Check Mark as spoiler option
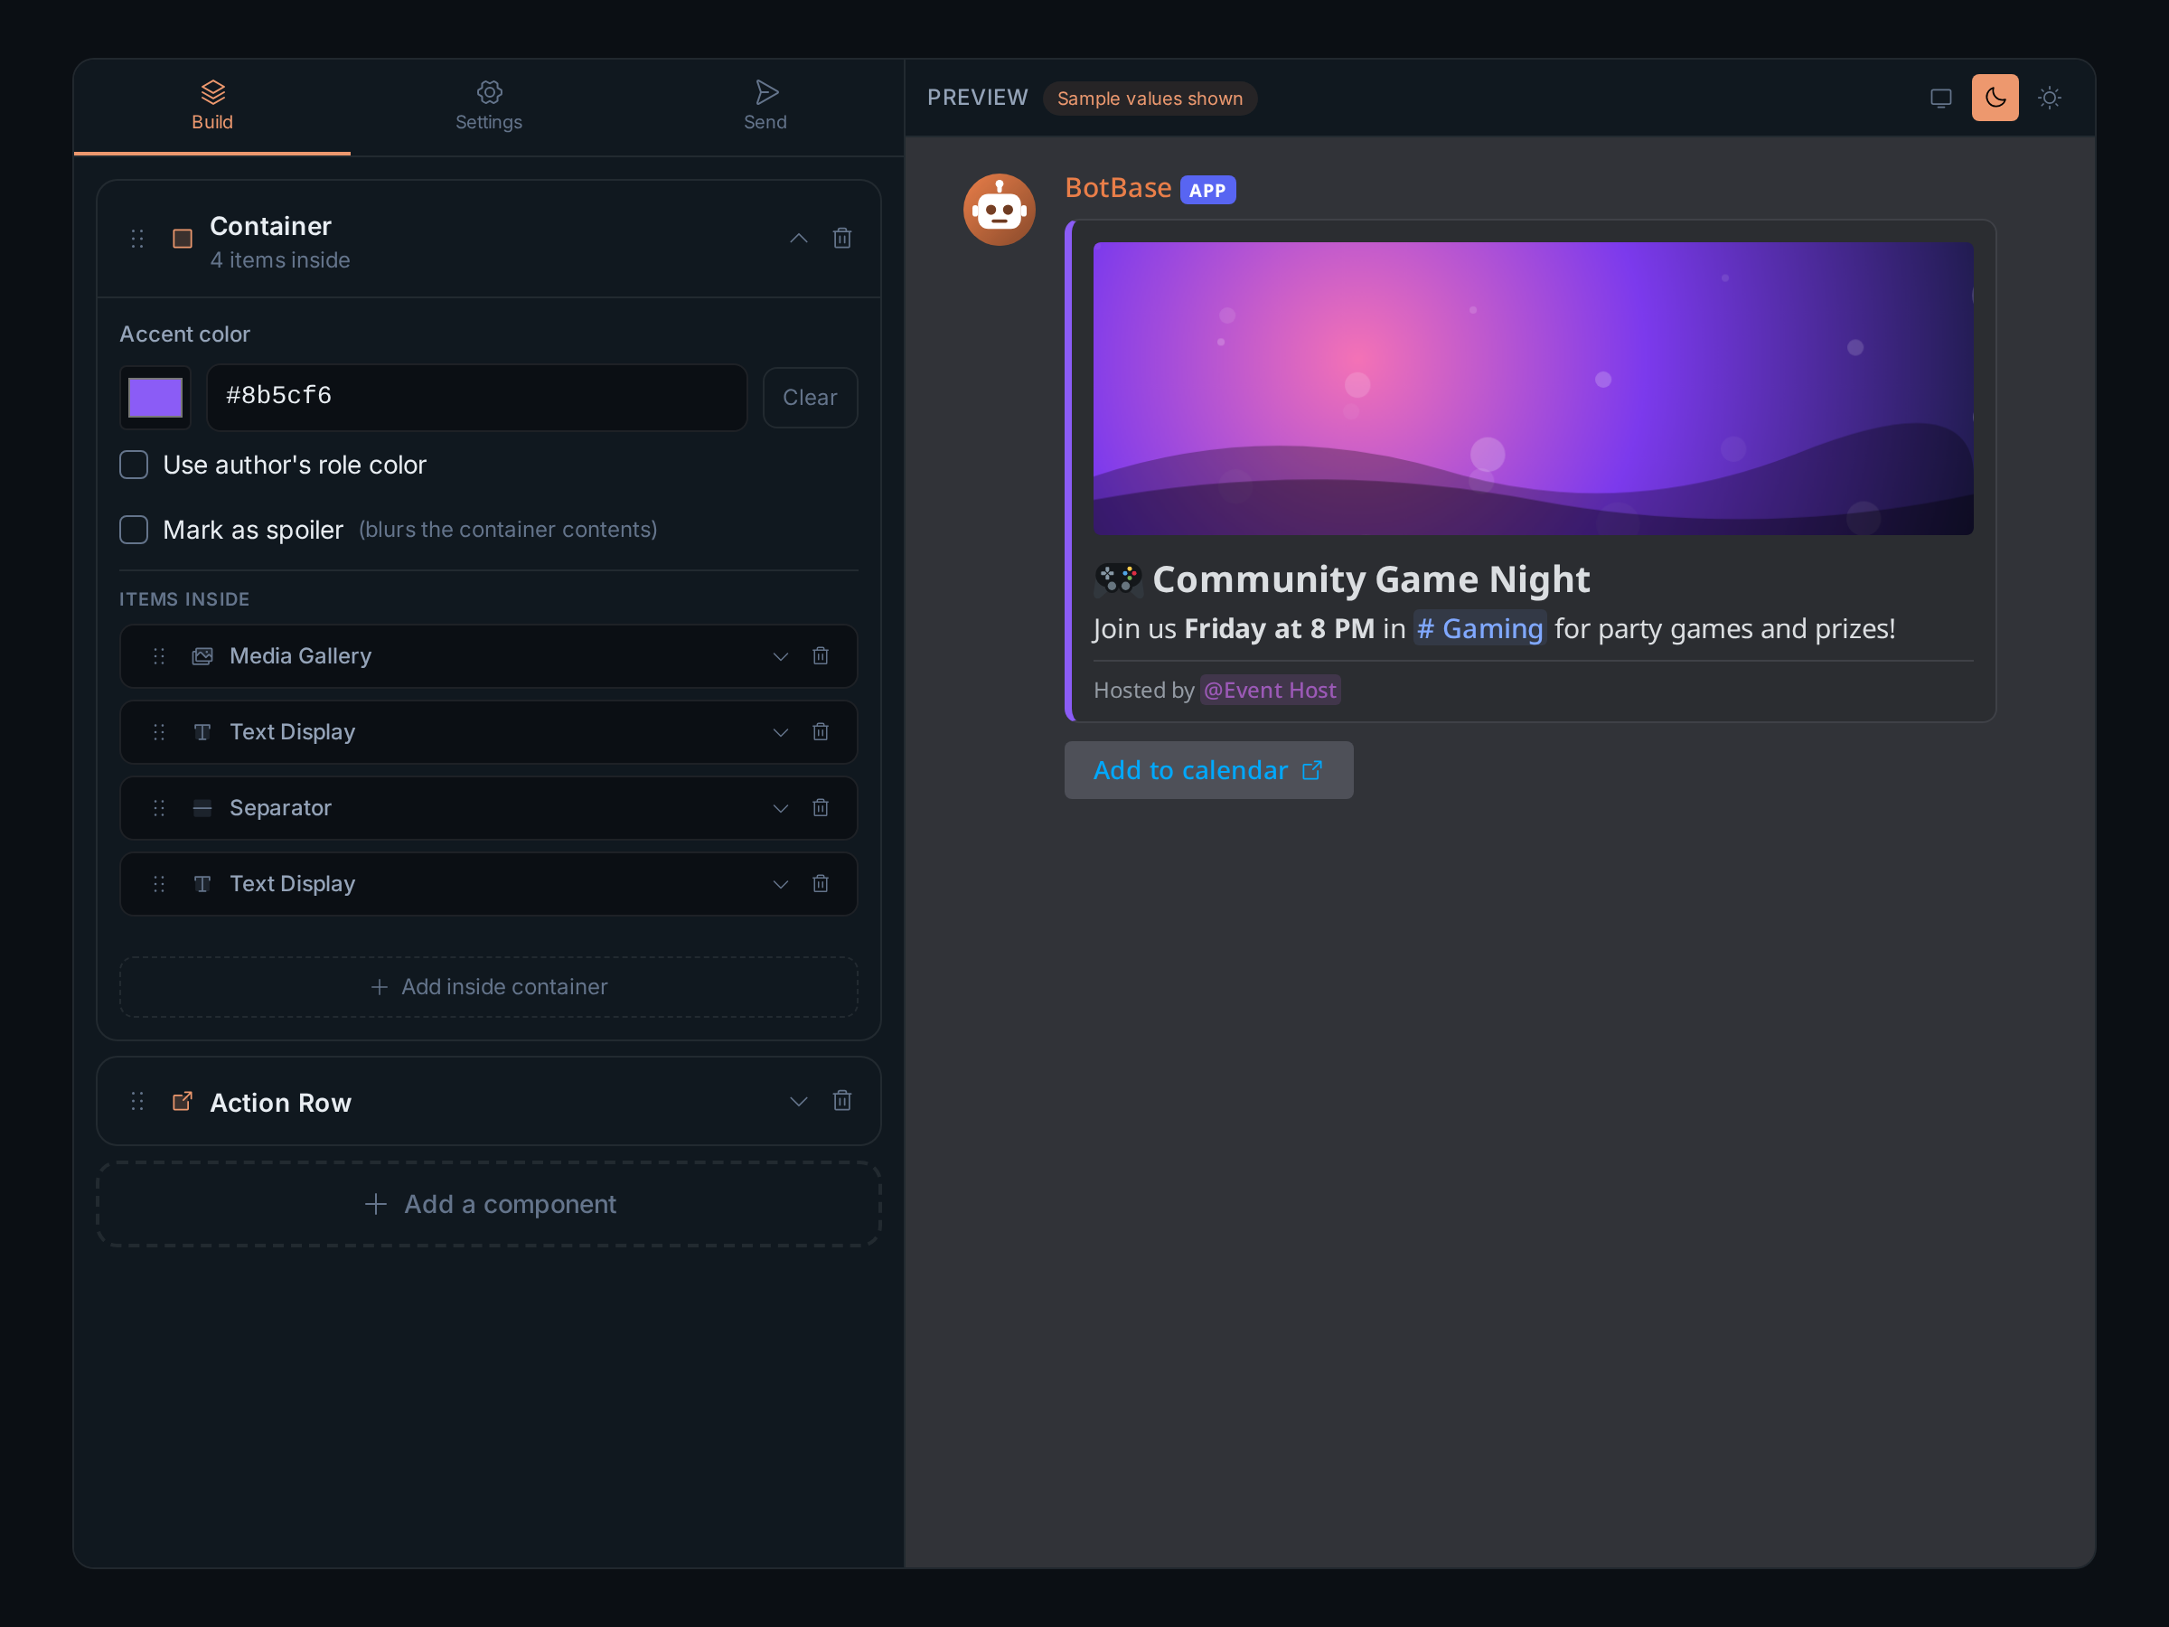Screen dimensions: 2169x1627 134,530
